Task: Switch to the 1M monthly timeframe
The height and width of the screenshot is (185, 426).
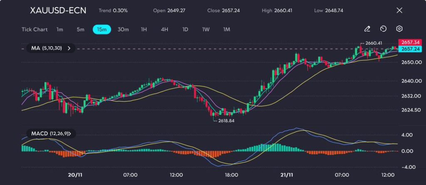Action: [226, 29]
